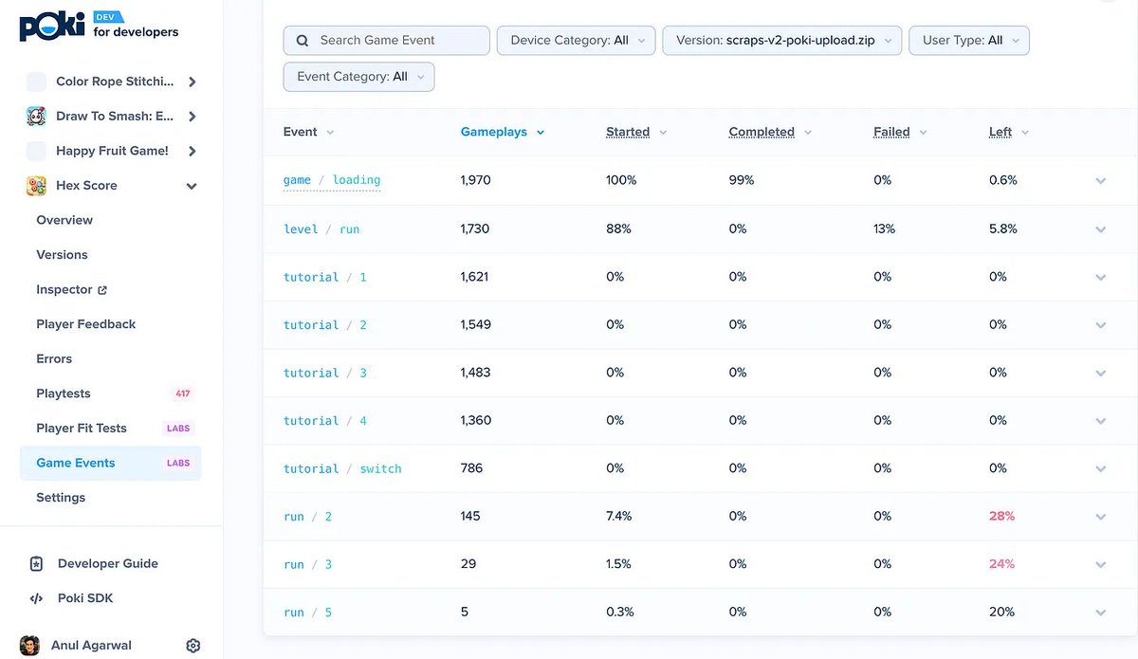Screen dimensions: 1138x659
Task: Expand the Draw To Smash game chevron
Action: 193,117
